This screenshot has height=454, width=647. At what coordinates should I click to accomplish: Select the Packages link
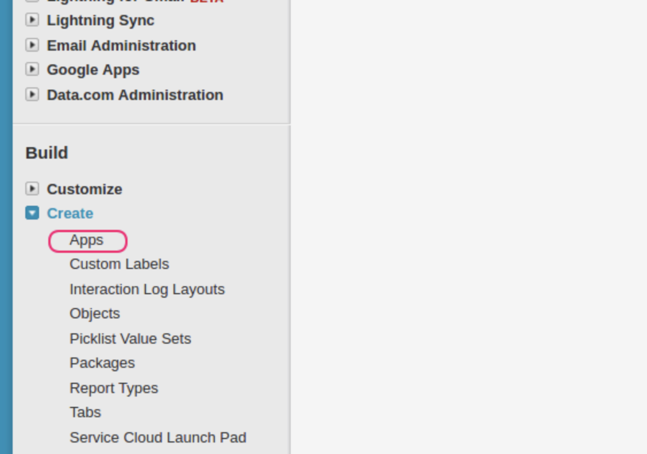(x=102, y=363)
